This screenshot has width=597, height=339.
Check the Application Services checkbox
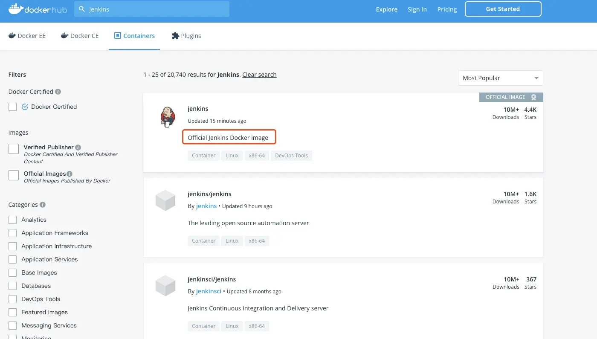pos(13,260)
